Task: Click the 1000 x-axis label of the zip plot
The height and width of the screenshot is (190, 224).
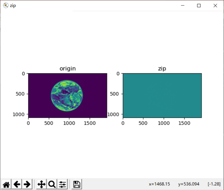Action: click(x=164, y=123)
